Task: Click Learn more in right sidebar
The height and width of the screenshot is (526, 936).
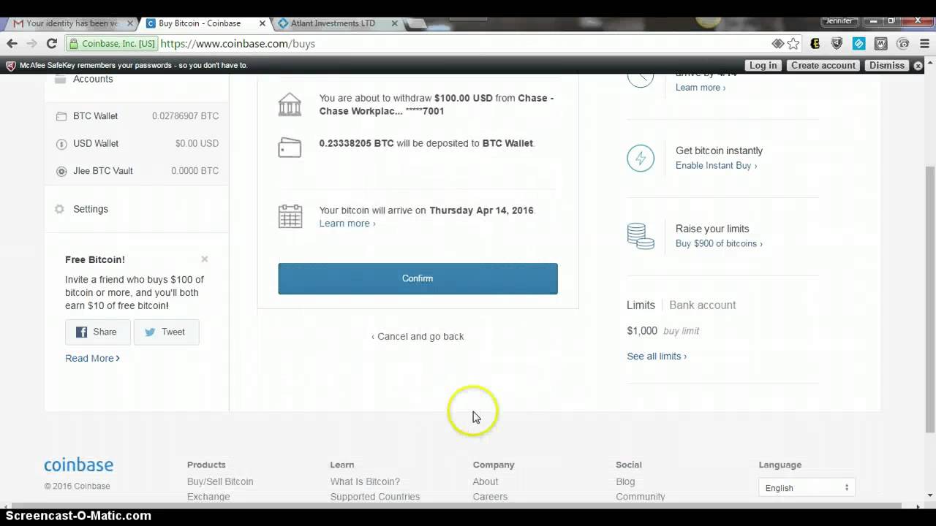Action: click(x=701, y=88)
